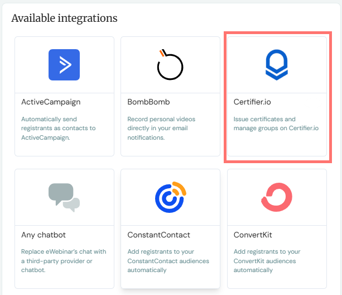Screen dimensions: 342x295
Task: Click the ConstantContact circular logo
Action: click(171, 197)
